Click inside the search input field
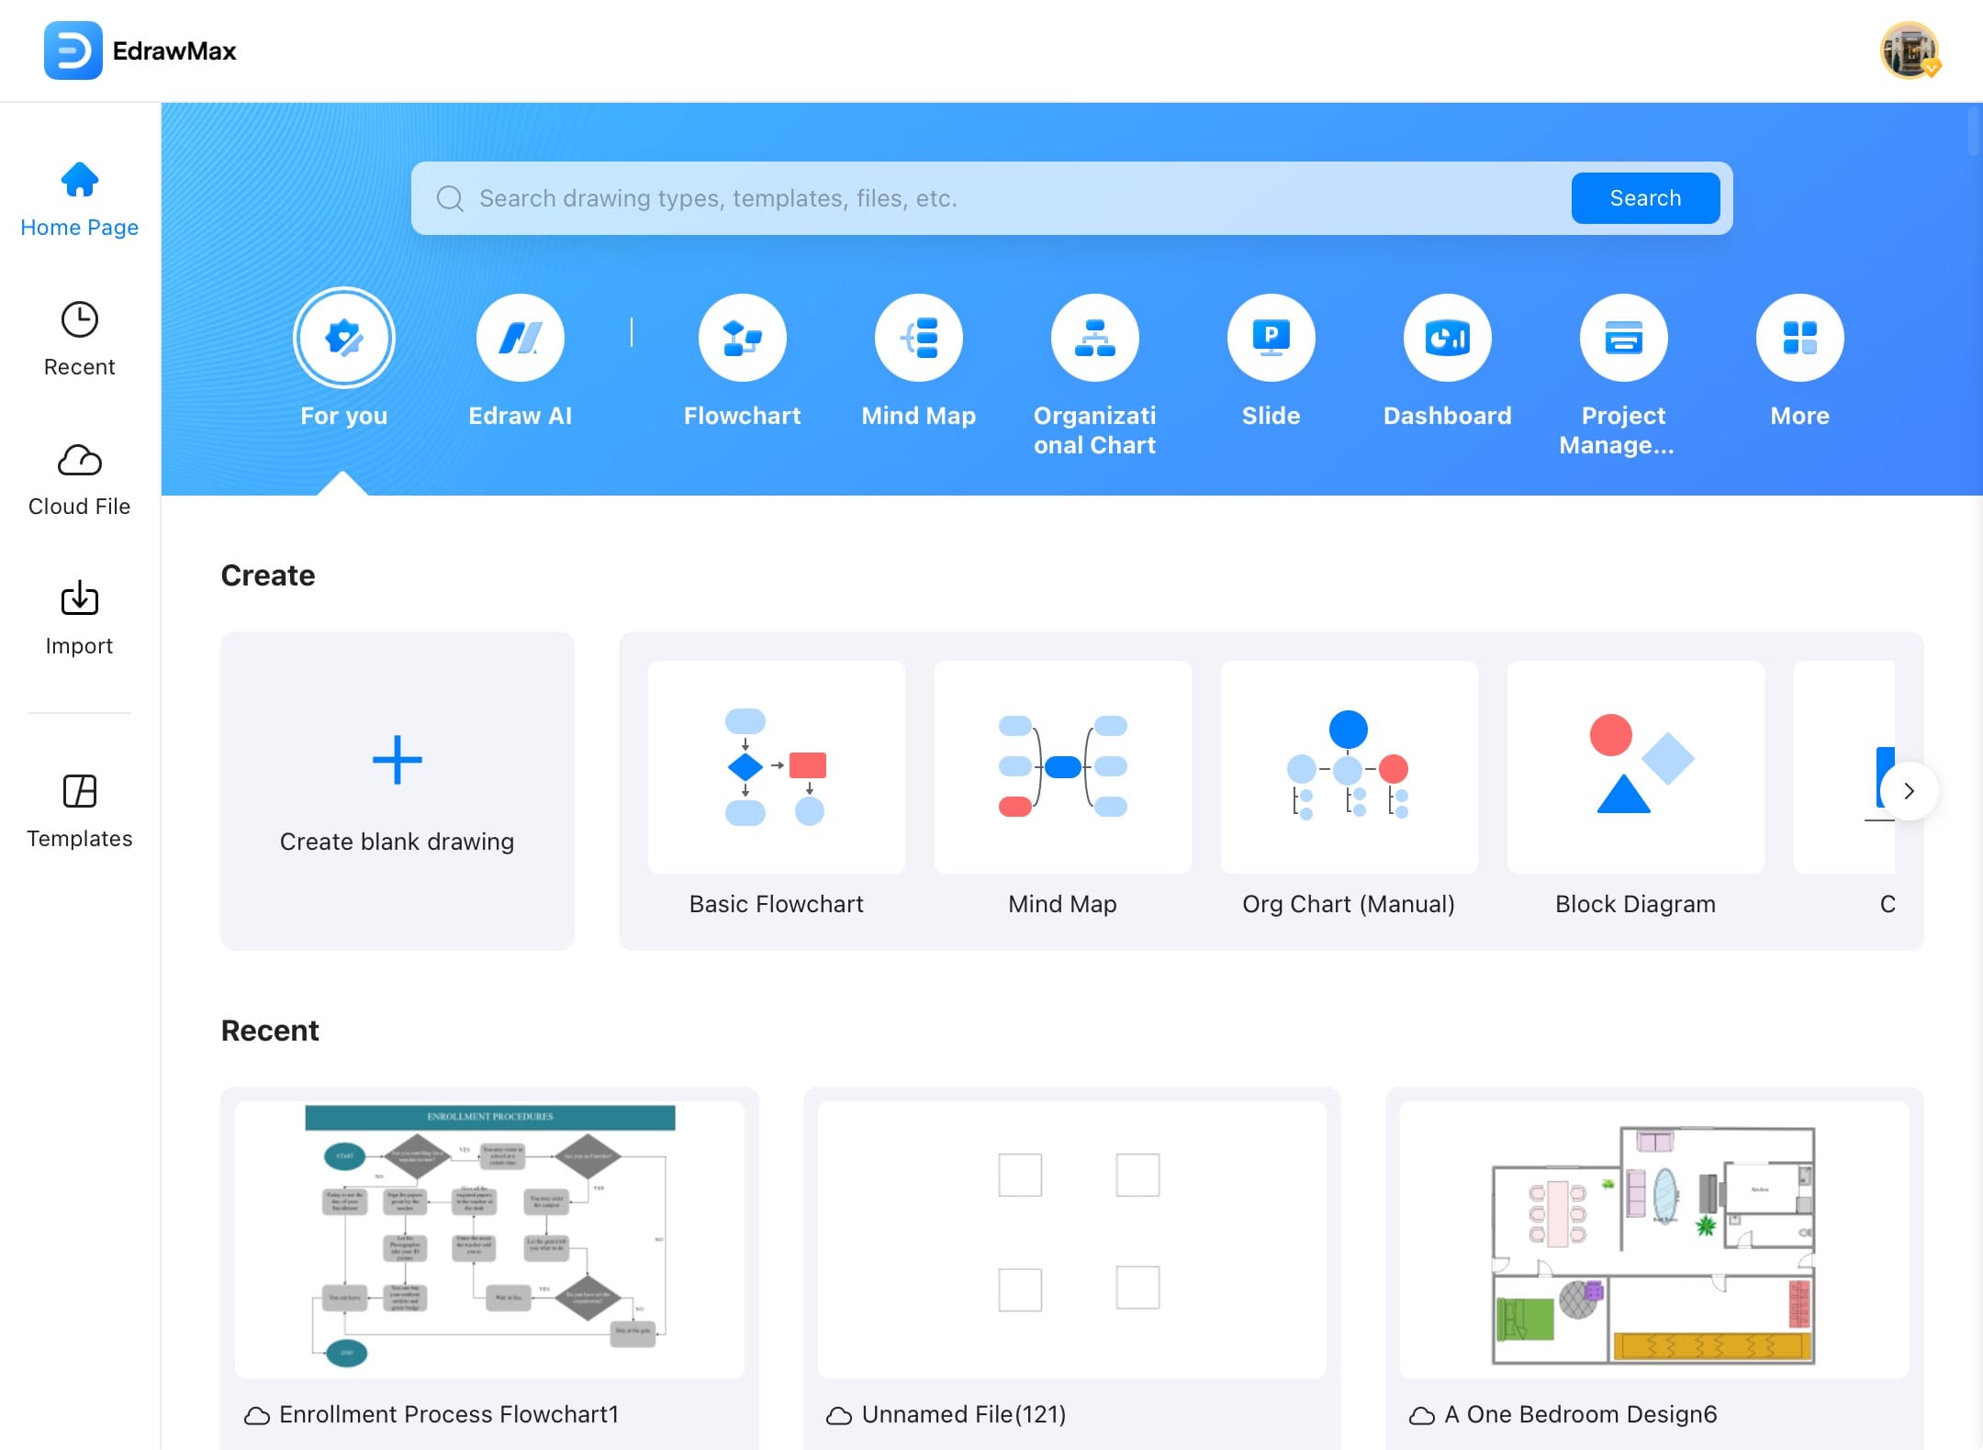1983x1450 pixels. tap(918, 198)
